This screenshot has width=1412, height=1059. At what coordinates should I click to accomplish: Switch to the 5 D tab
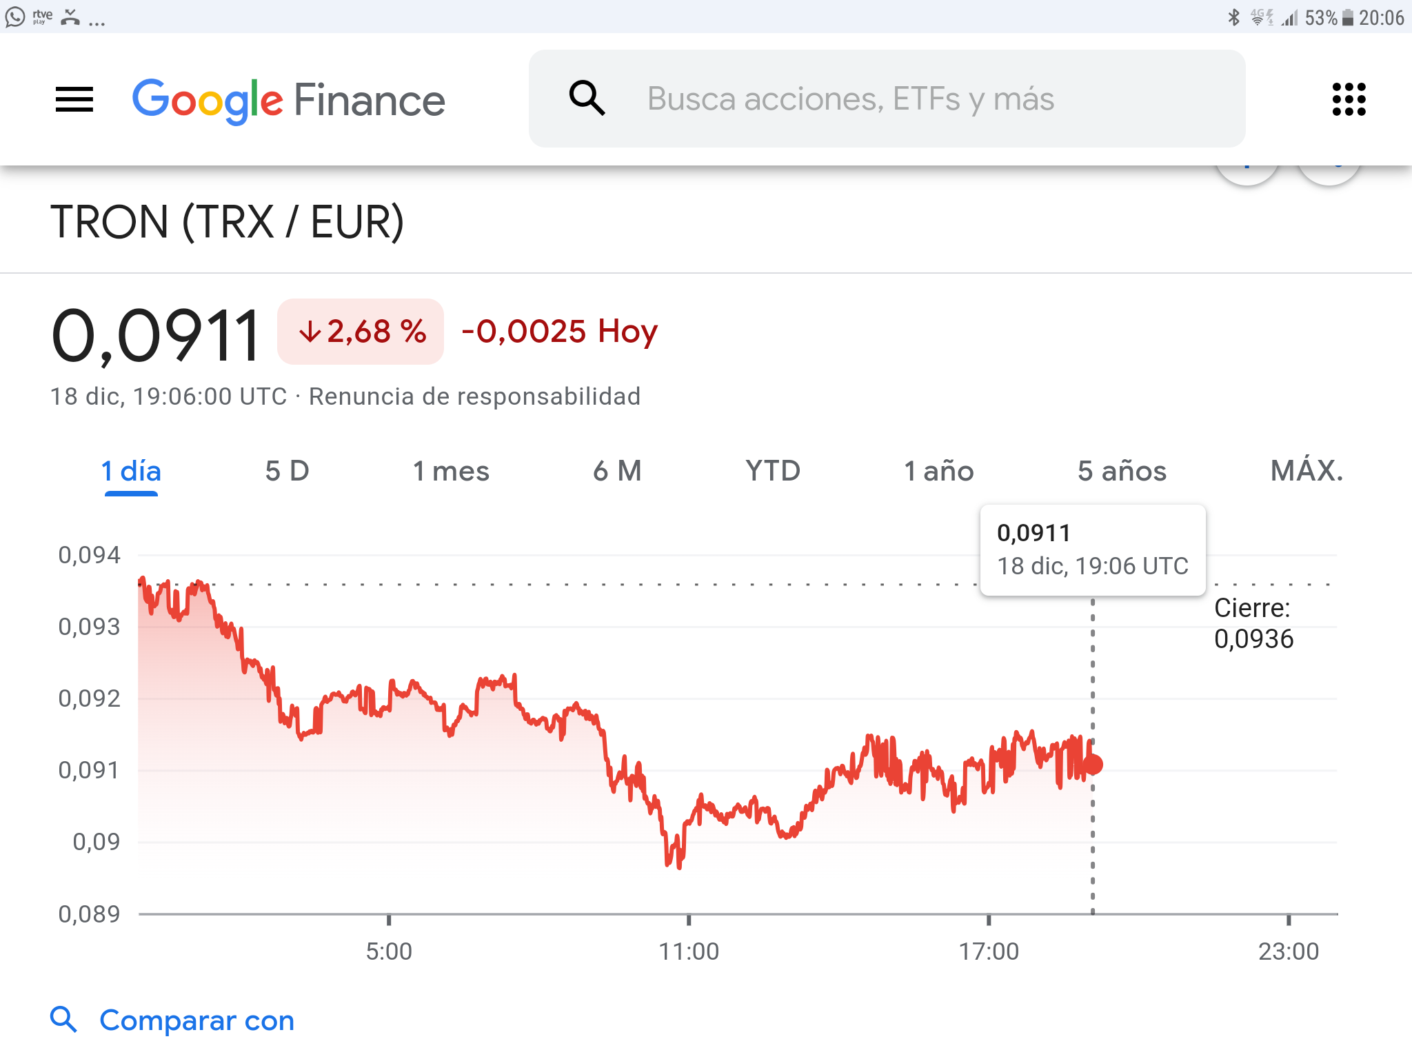287,472
